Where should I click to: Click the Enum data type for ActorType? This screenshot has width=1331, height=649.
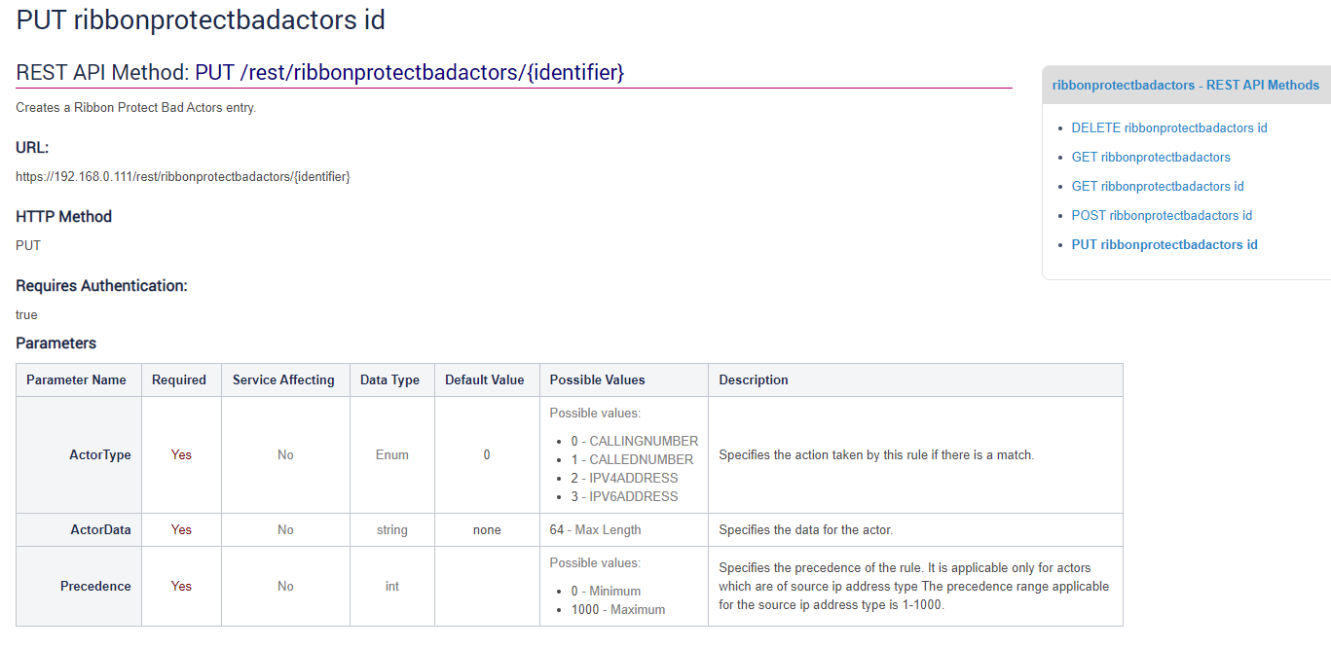(391, 454)
